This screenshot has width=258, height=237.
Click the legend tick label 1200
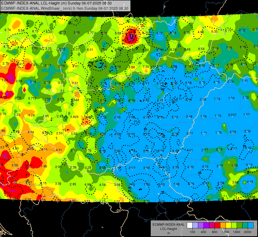[226, 232]
